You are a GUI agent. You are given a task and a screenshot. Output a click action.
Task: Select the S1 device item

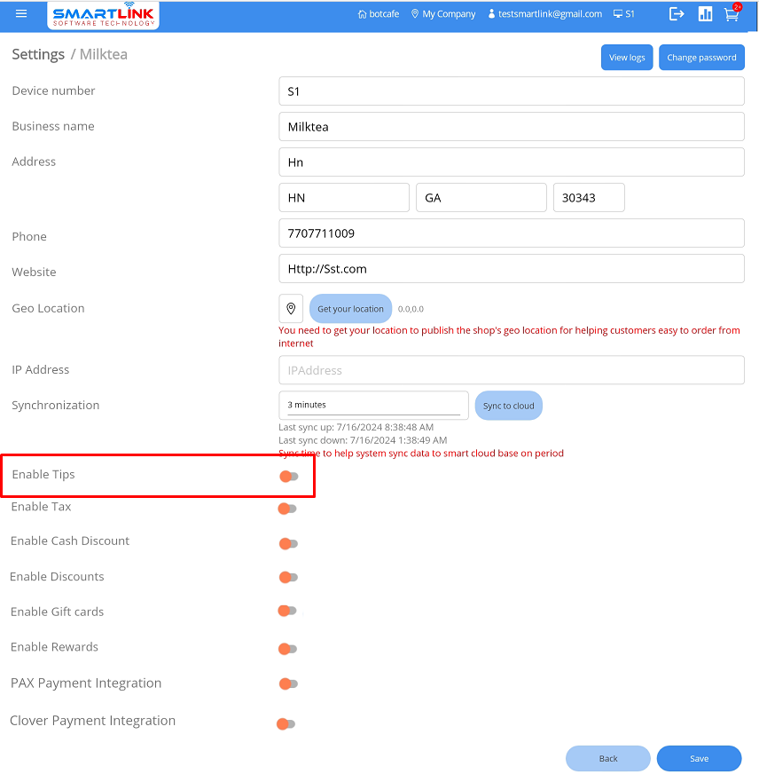pyautogui.click(x=624, y=14)
